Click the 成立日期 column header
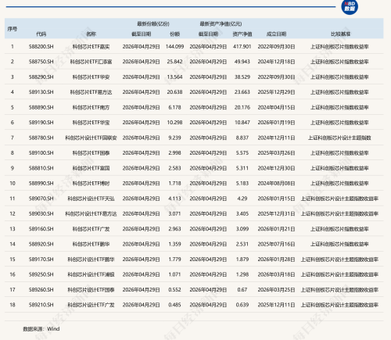Image resolution: width=391 pixels, height=340 pixels. coord(276,34)
